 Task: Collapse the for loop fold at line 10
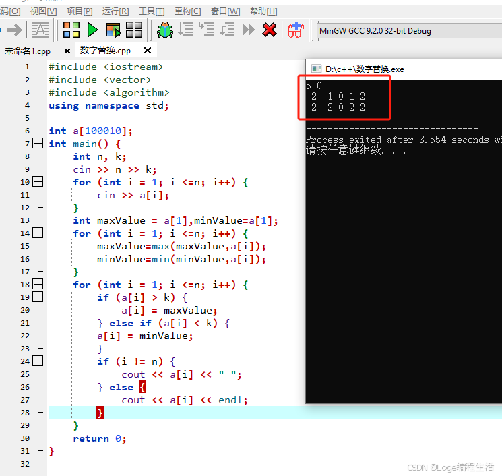[x=38, y=181]
